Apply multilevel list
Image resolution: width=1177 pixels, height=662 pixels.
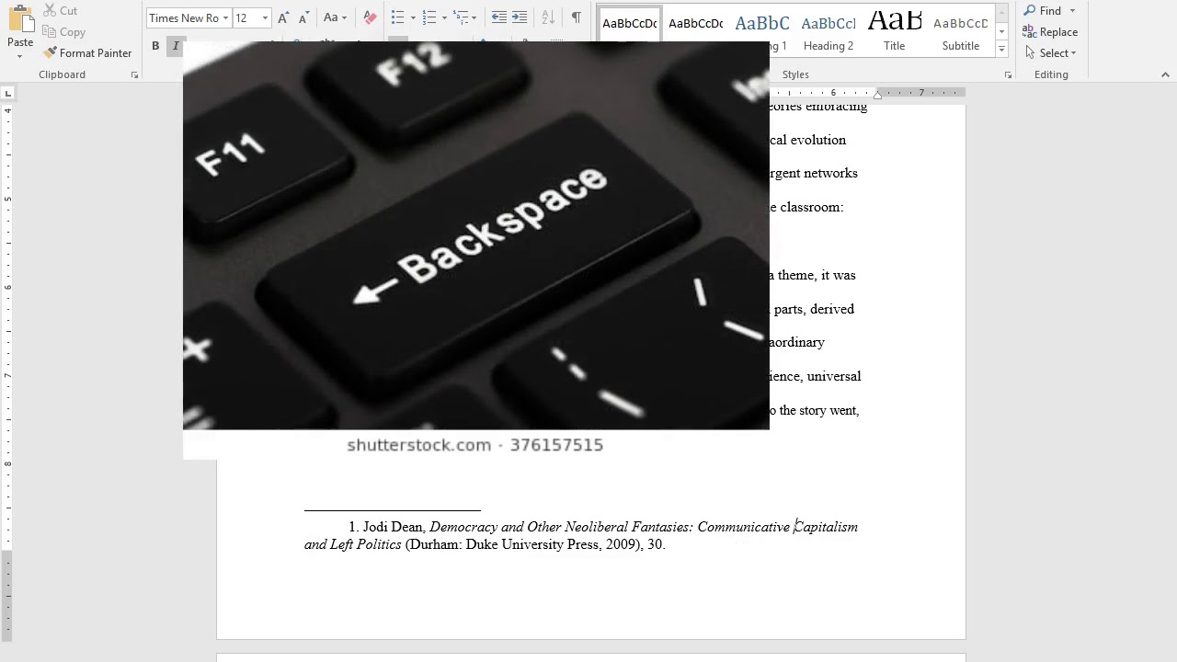pyautogui.click(x=461, y=17)
